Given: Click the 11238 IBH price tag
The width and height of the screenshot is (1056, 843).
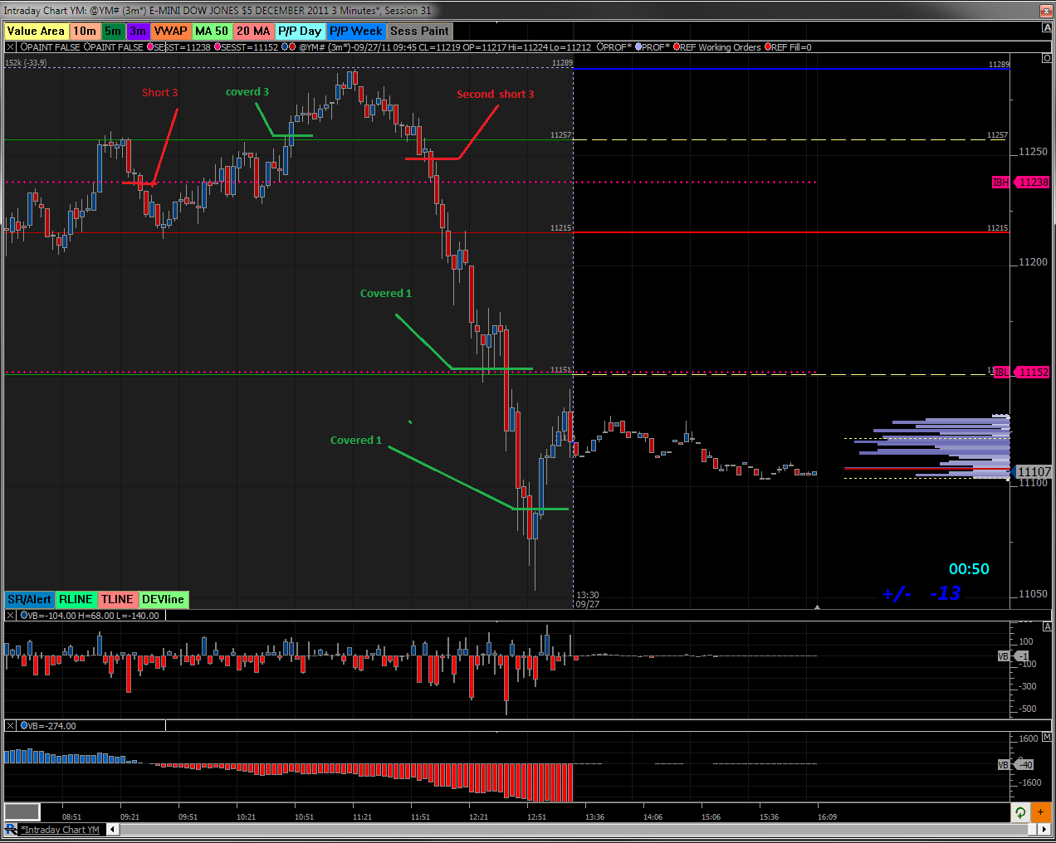Looking at the screenshot, I should 1033,183.
